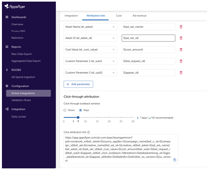Open Validation Rules
Screen dimensions: 207x170
coord(21,100)
